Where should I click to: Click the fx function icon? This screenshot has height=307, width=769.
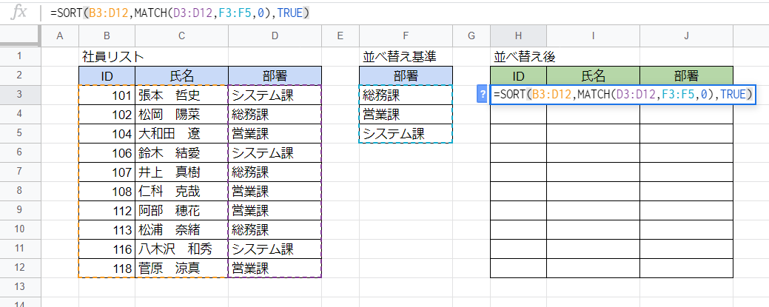(19, 13)
